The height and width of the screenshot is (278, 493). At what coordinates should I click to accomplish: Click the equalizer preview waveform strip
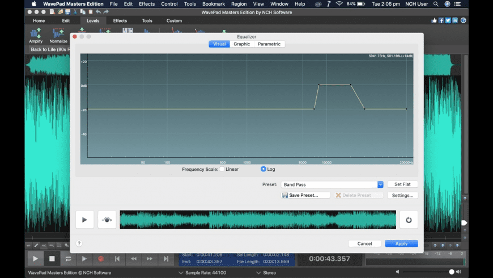(258, 220)
